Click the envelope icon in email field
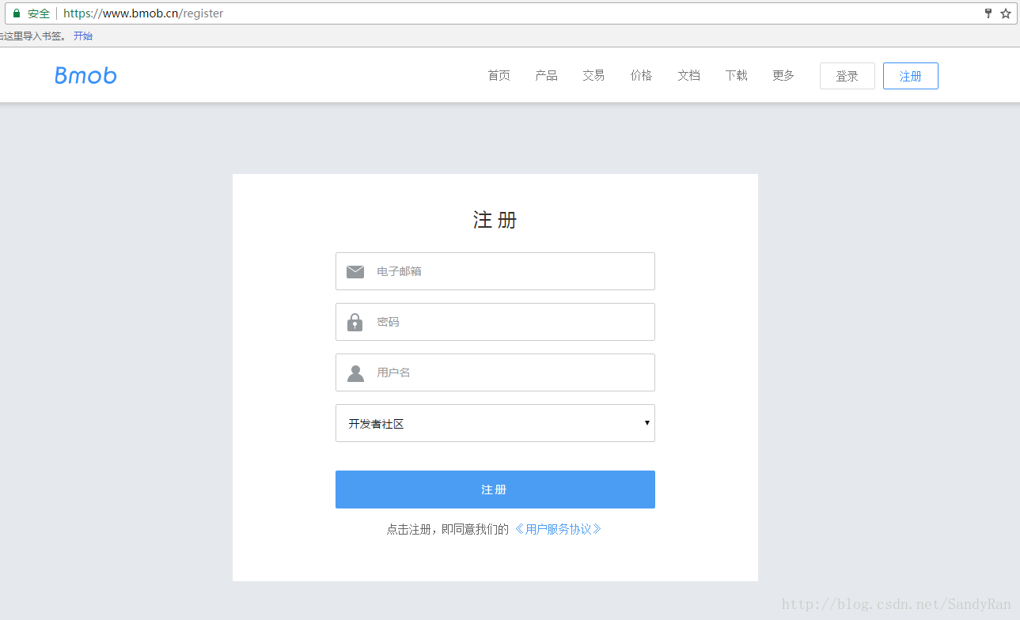The height and width of the screenshot is (620, 1020). click(355, 271)
